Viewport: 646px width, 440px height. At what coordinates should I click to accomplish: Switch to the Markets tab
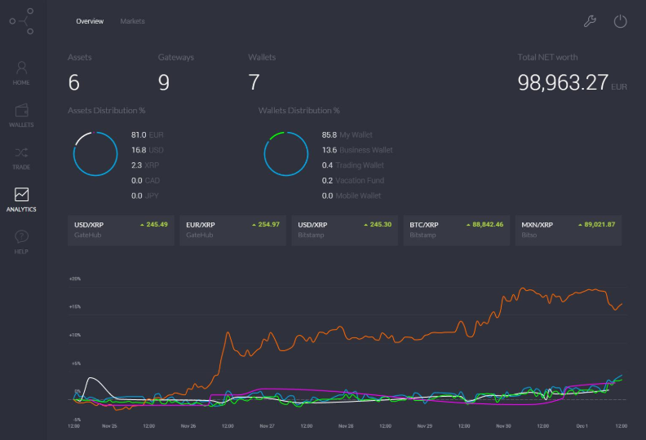click(132, 21)
